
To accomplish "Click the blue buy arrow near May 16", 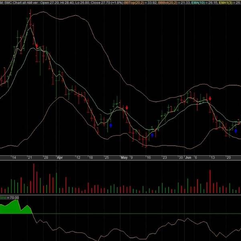I will click(152, 135).
